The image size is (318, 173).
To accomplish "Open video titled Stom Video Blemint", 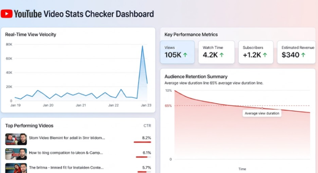I will point(67,138).
